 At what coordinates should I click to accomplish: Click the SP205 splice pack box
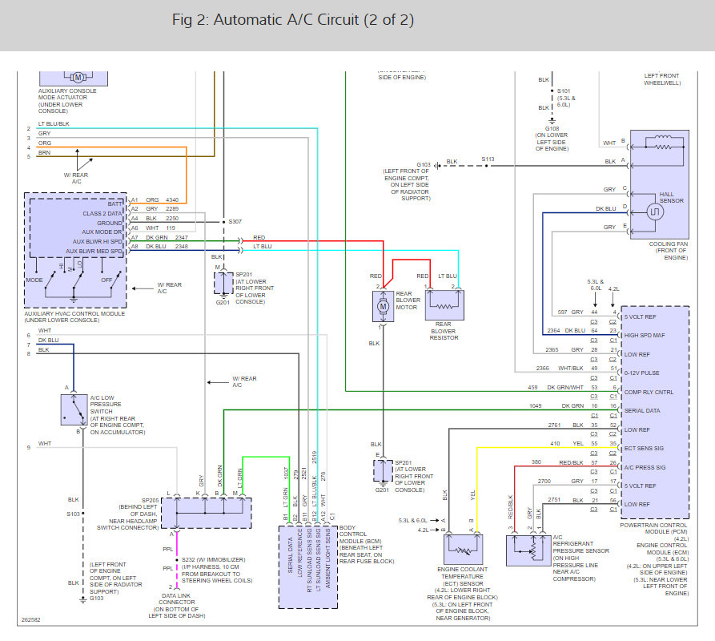[x=207, y=514]
